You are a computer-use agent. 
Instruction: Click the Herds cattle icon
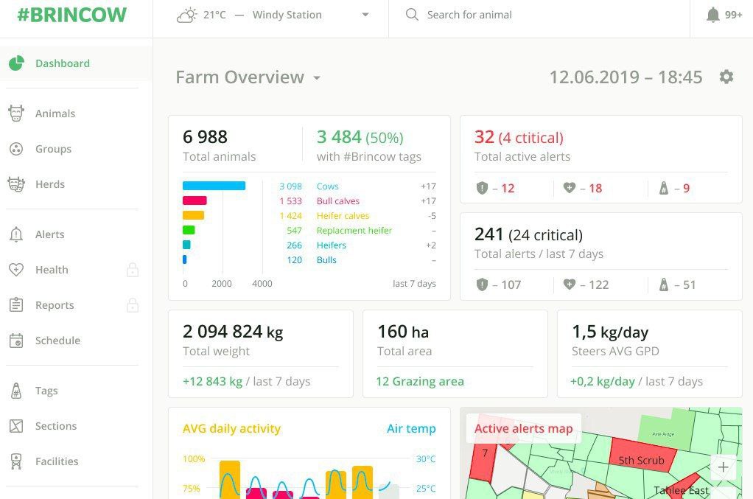click(16, 184)
